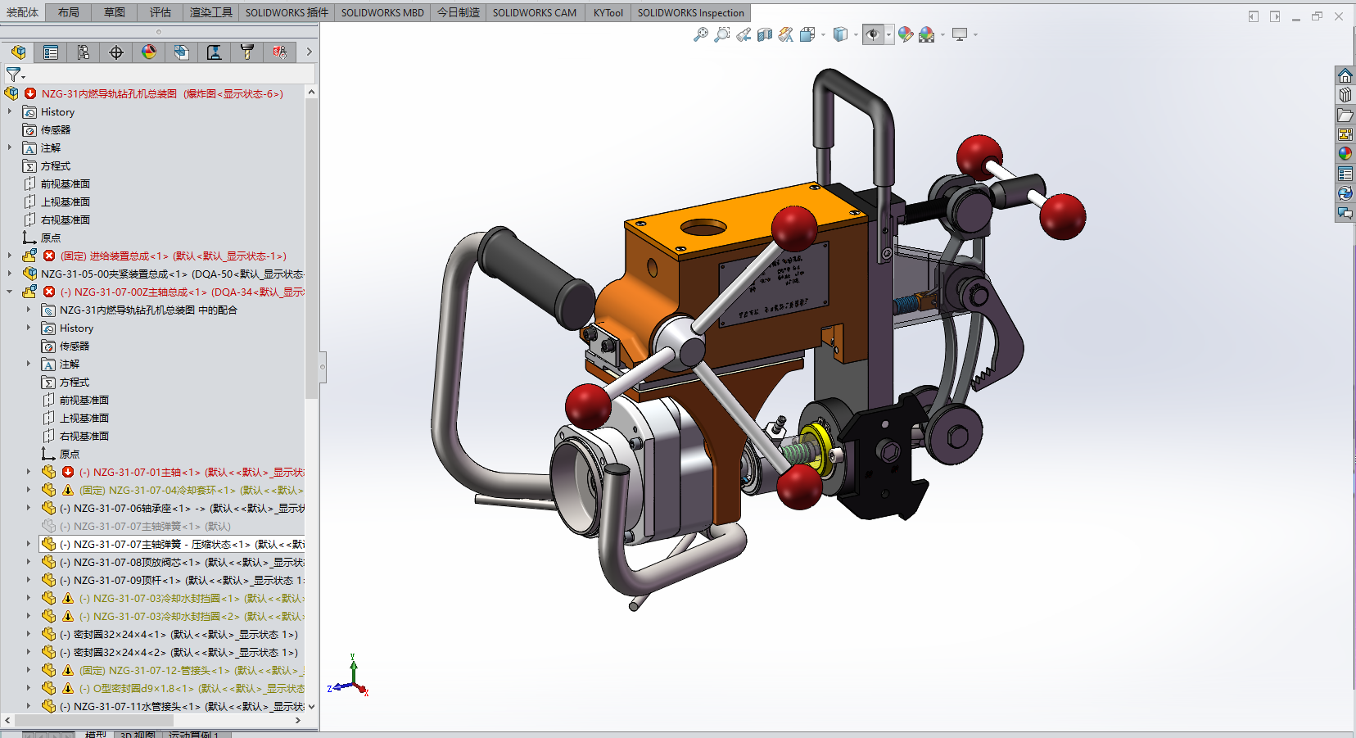Expand the 注解 item in the feature tree

tap(9, 147)
